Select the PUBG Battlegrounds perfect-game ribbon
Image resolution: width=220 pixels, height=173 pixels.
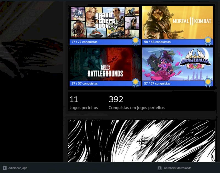pos(135,82)
